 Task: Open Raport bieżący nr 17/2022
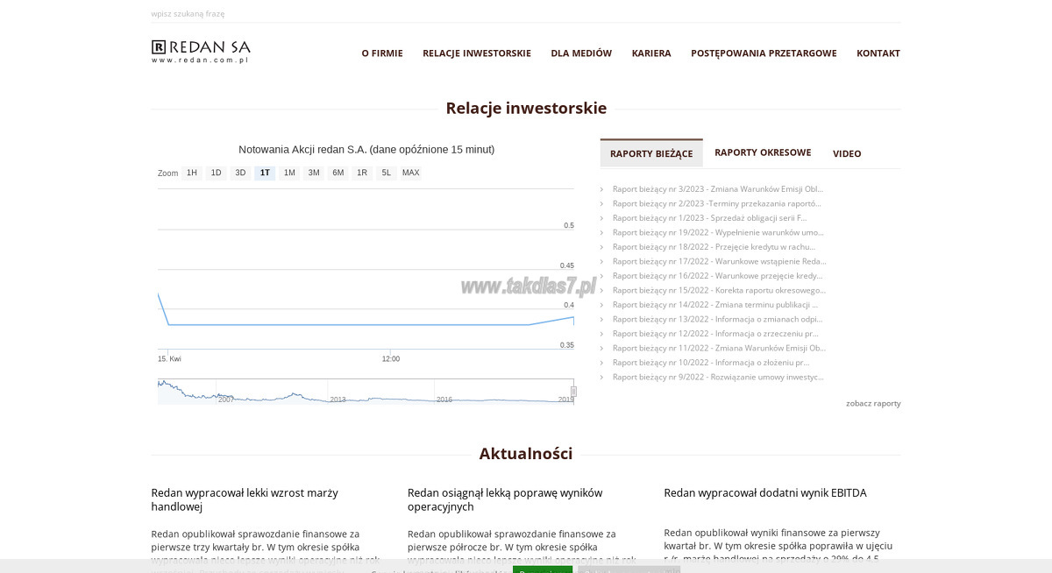coord(720,261)
